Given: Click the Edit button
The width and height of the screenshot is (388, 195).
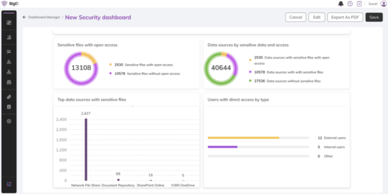Looking at the screenshot, I should [317, 17].
